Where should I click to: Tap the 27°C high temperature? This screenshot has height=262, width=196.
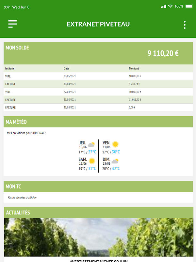click(92, 152)
